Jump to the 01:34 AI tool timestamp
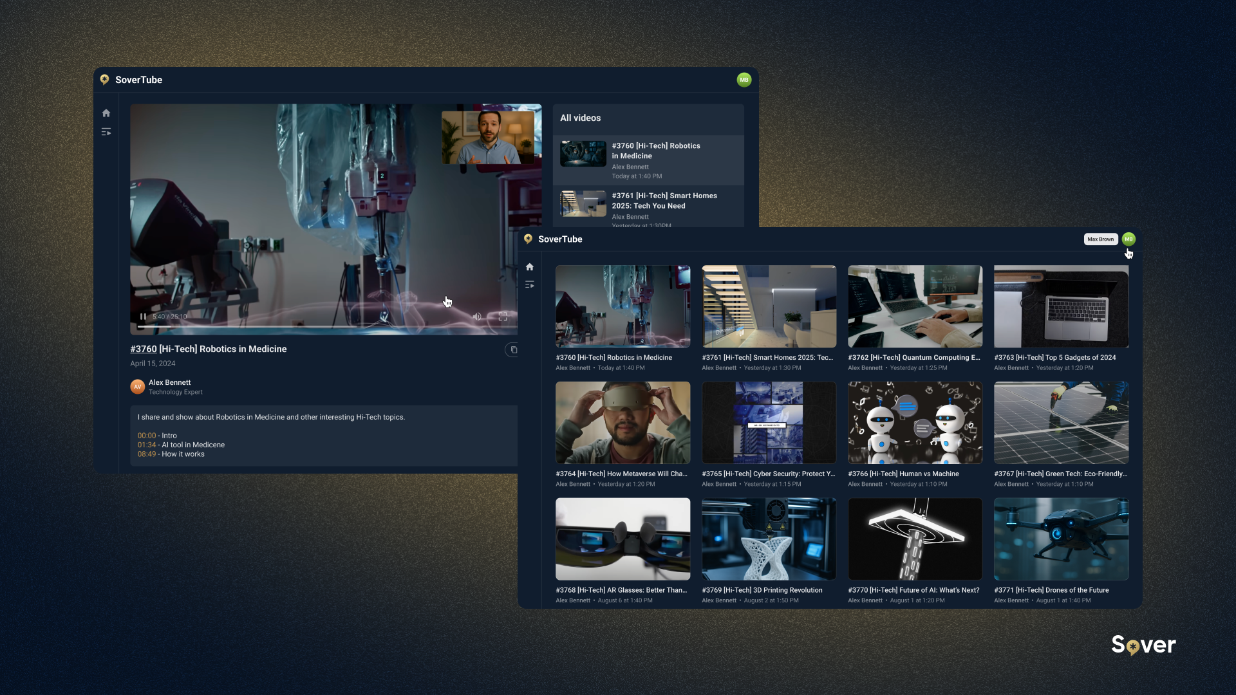Image resolution: width=1236 pixels, height=695 pixels. (x=147, y=445)
